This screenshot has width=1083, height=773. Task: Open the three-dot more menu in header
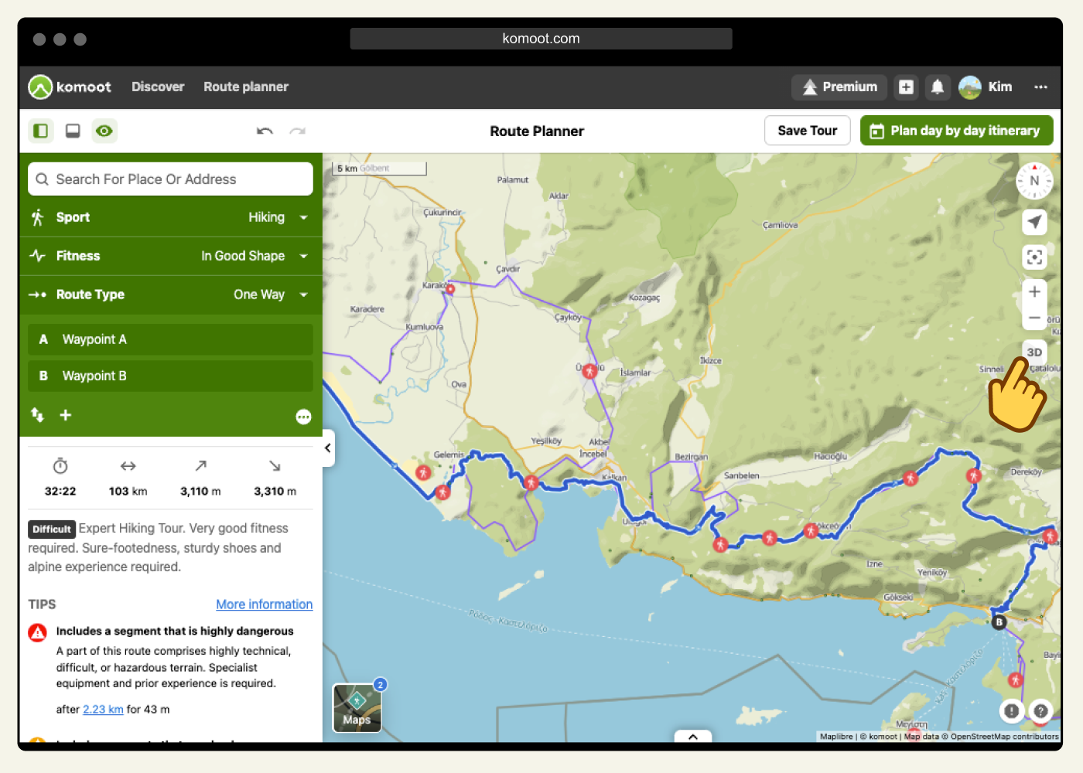[x=1041, y=87]
